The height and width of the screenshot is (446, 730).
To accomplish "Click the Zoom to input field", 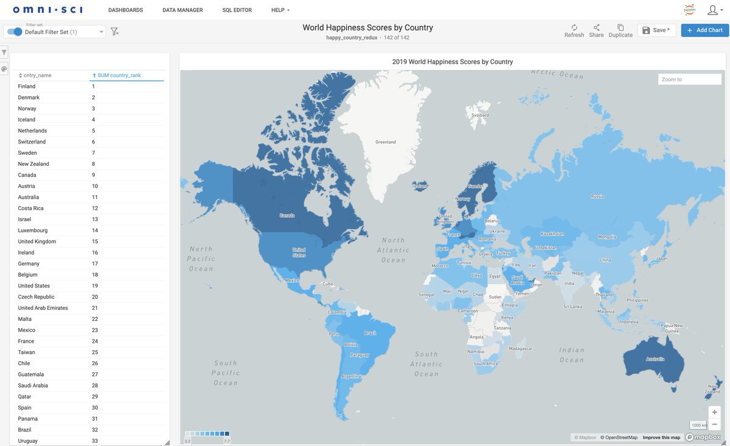I will (689, 80).
